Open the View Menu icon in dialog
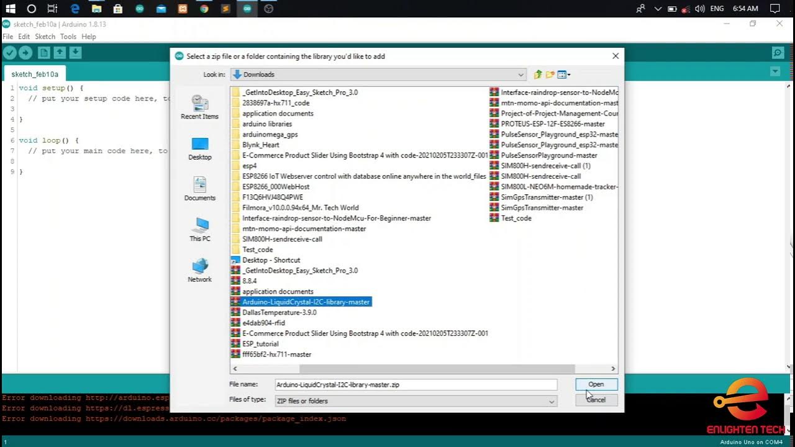Screen dimensions: 795x447 click(x=563, y=74)
